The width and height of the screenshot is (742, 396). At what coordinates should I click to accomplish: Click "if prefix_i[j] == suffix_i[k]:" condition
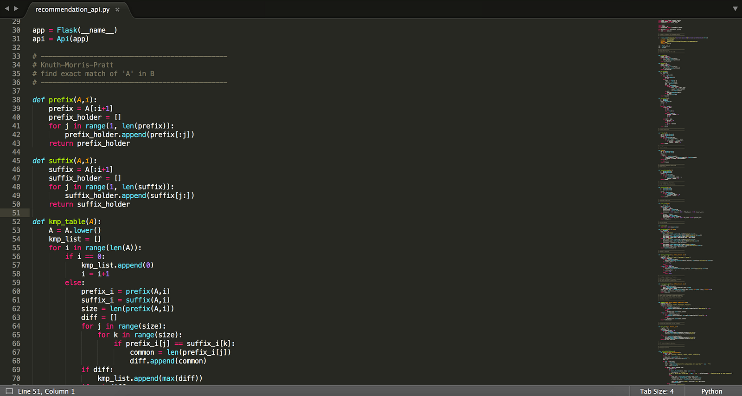[174, 344]
